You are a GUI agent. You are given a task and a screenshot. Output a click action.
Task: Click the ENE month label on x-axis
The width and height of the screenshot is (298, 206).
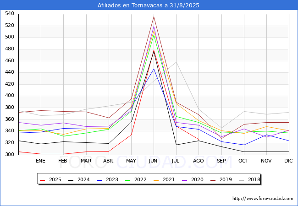tap(41, 161)
